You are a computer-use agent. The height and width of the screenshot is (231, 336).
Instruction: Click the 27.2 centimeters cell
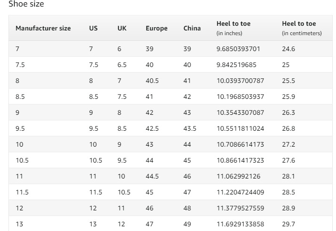point(289,144)
